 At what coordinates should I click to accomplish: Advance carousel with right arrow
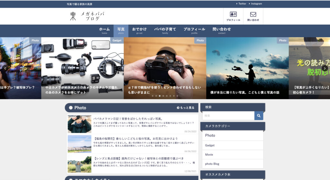coord(325,68)
